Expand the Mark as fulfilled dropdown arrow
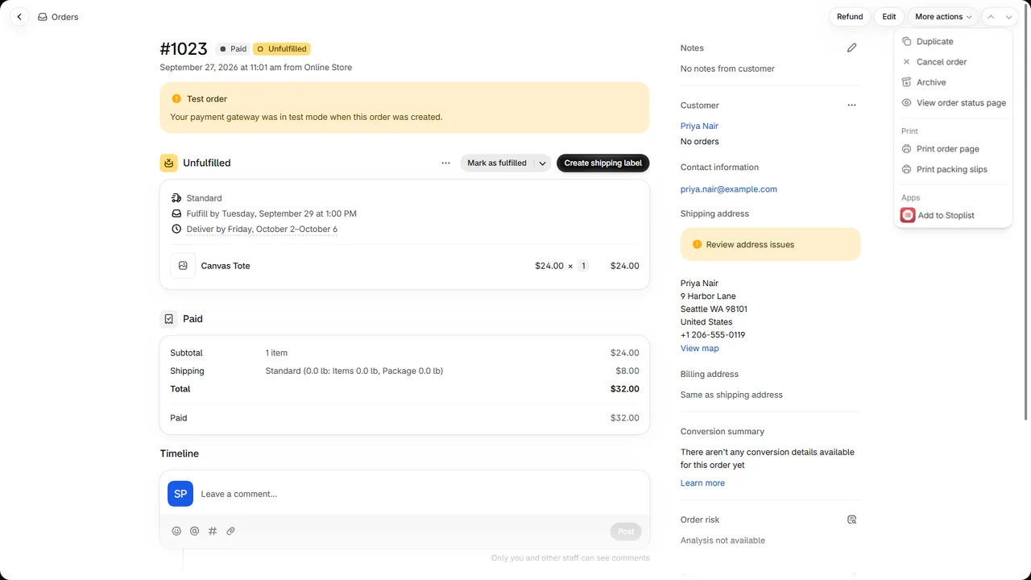Image resolution: width=1031 pixels, height=580 pixels. click(542, 163)
